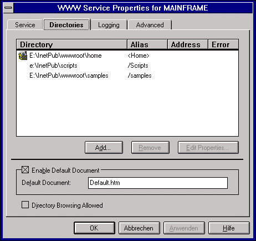This screenshot has width=256, height=241.
Task: Select the Directories tab
Action: 66,24
